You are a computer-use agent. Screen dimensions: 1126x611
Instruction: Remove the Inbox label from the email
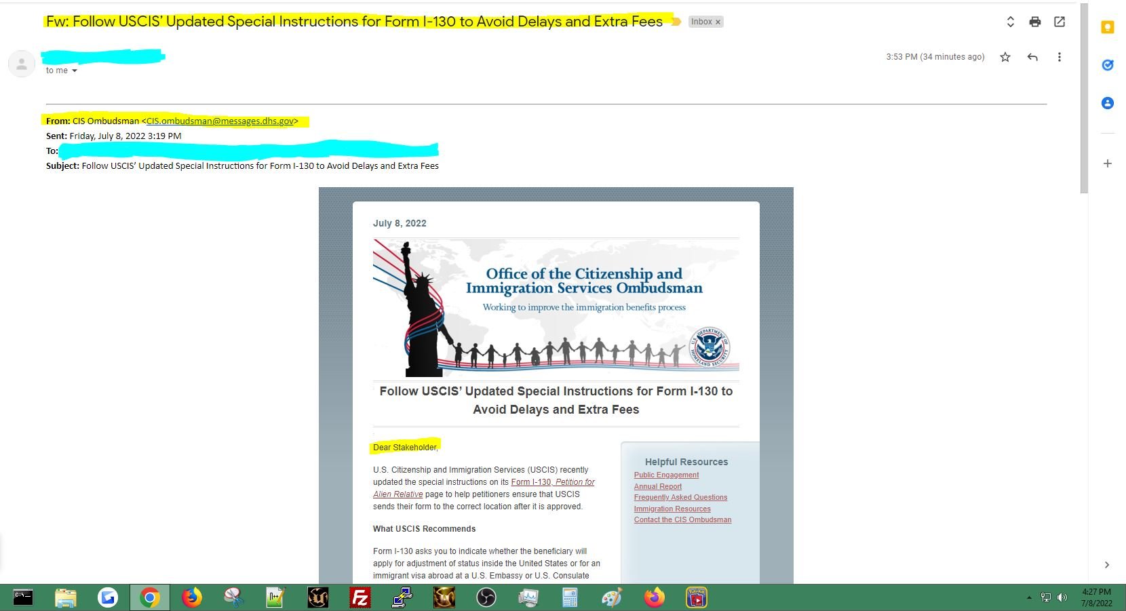[x=718, y=22]
